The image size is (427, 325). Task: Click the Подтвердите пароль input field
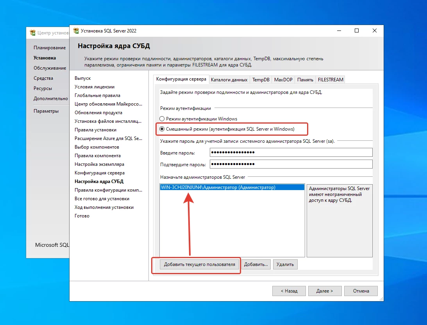(291, 164)
